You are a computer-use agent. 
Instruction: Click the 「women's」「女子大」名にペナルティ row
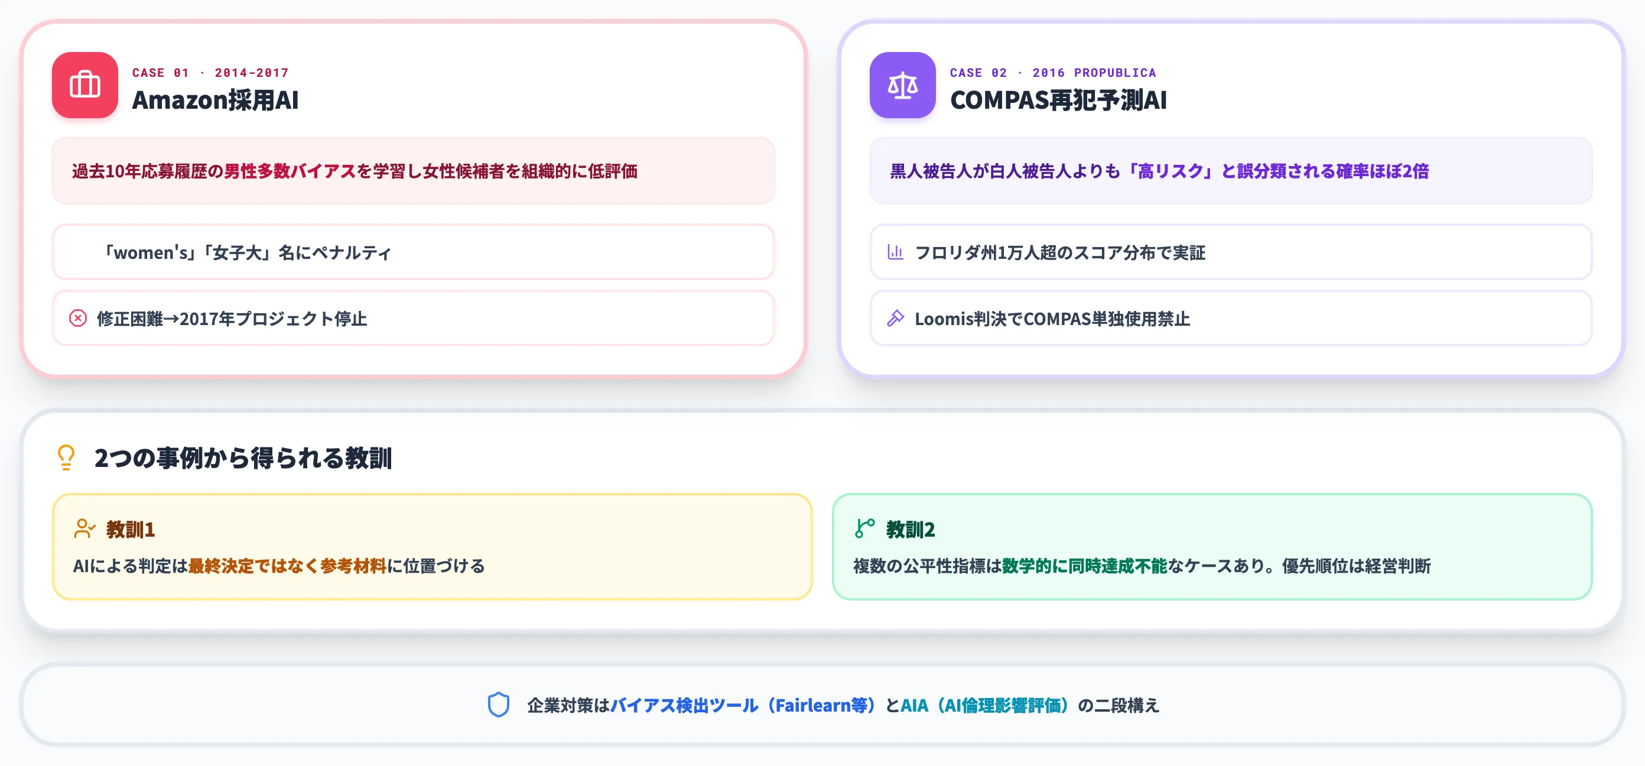coord(413,252)
